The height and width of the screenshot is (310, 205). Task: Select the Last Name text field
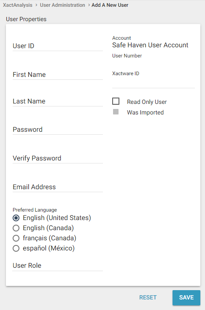(x=58, y=101)
